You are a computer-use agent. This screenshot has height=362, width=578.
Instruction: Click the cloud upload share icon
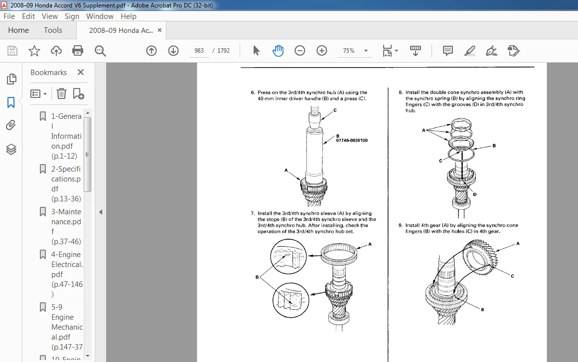point(56,51)
